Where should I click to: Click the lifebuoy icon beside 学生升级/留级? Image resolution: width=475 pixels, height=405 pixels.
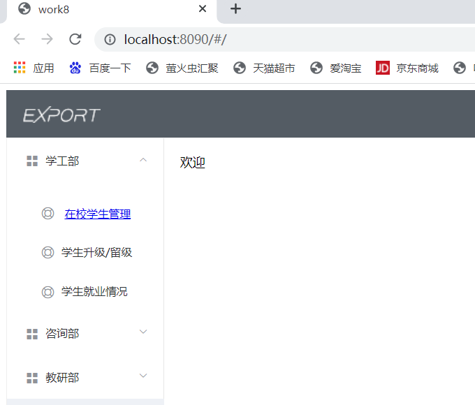(x=47, y=253)
